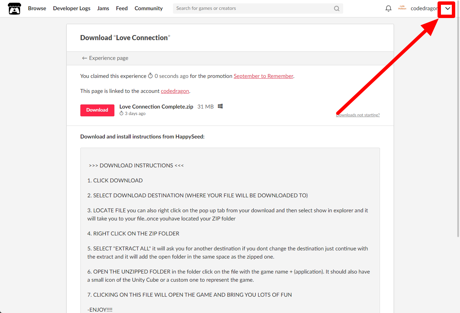The height and width of the screenshot is (313, 460).
Task: Click the DOWNLOAD INSTRUCTIONS header line
Action: [x=136, y=166]
